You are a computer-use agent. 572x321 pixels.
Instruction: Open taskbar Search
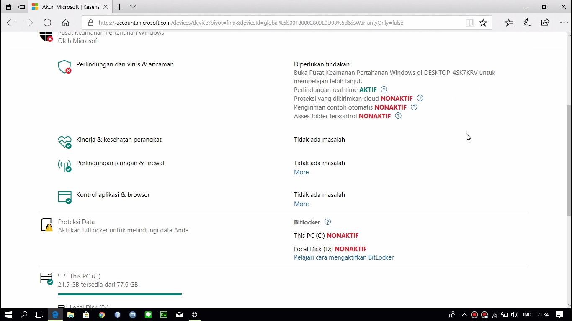pyautogui.click(x=24, y=315)
